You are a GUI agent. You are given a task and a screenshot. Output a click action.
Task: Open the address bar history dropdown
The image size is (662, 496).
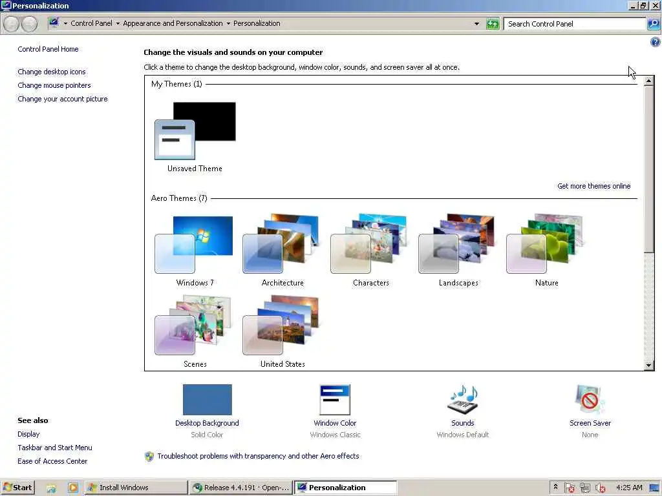(476, 24)
